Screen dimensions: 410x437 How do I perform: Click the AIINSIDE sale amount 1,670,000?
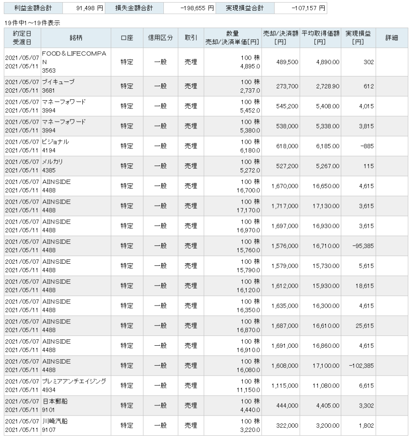[285, 186]
